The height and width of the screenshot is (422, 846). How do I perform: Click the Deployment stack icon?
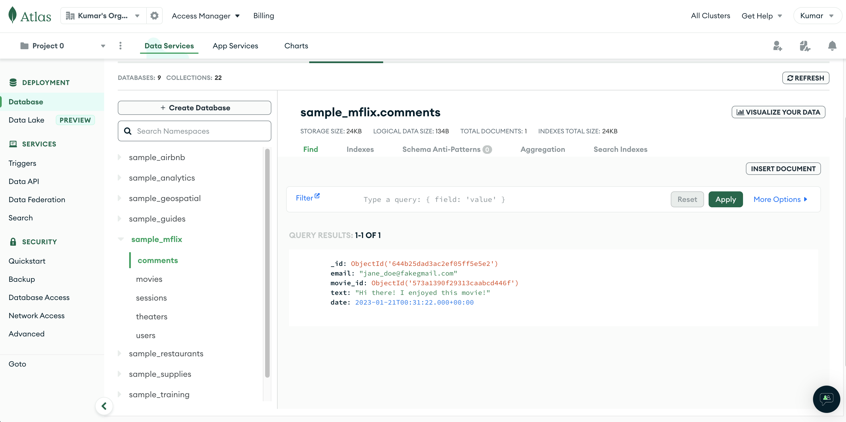13,82
